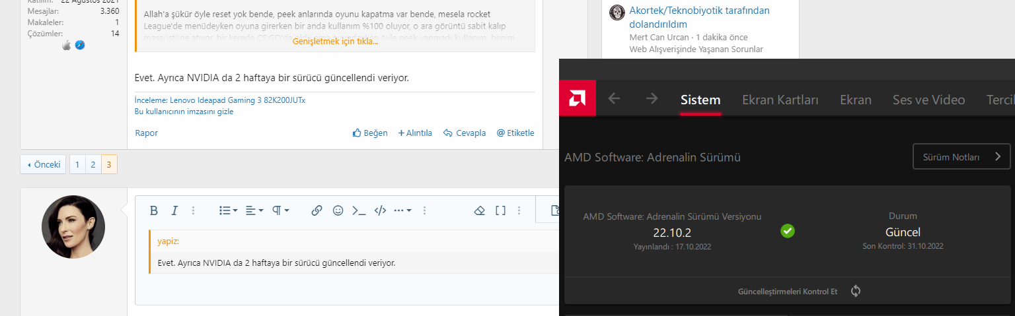Go back with AMD back arrow
Image resolution: width=1015 pixels, height=316 pixels.
[x=614, y=99]
